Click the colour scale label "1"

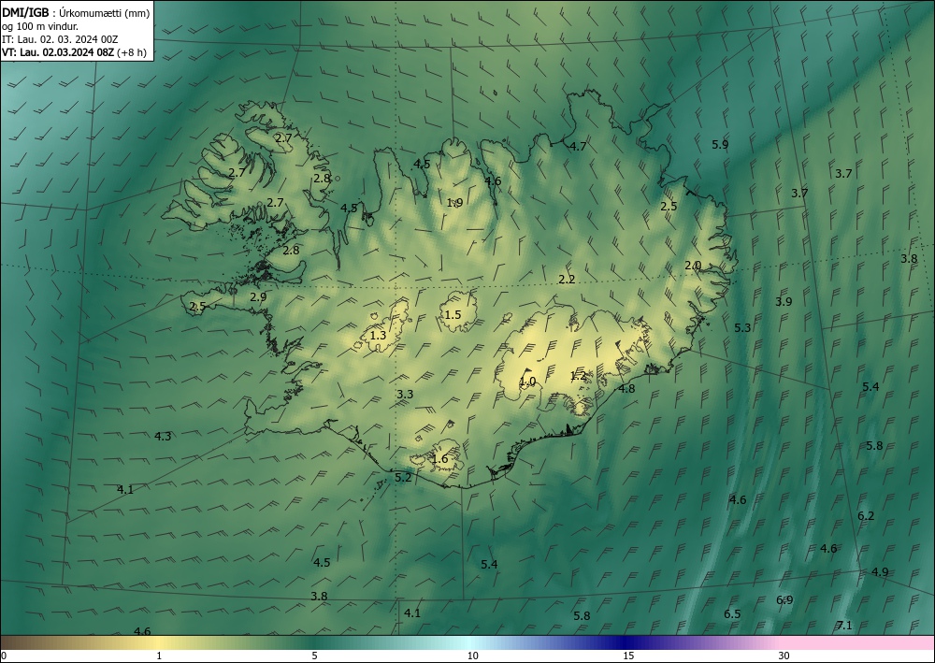click(159, 656)
